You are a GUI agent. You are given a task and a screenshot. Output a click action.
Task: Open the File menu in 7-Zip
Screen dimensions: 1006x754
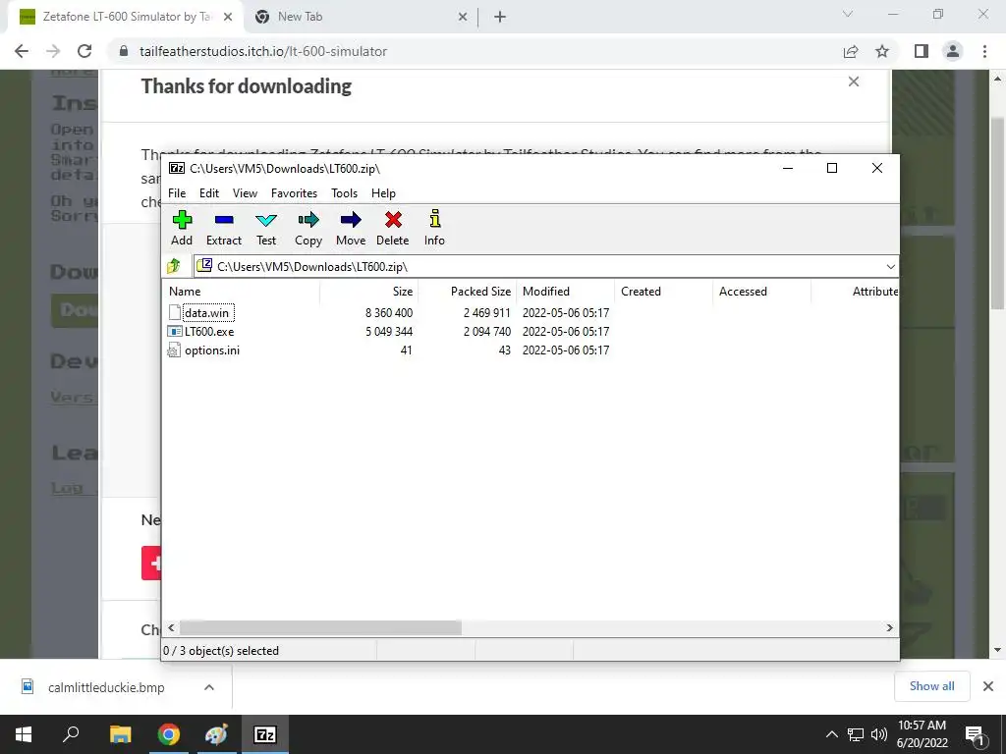coord(177,193)
